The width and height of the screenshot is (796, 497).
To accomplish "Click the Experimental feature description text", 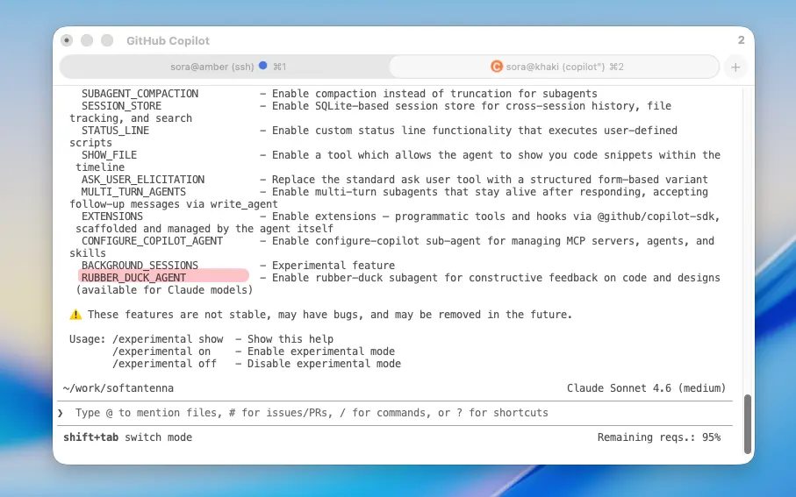I will pyautogui.click(x=333, y=266).
